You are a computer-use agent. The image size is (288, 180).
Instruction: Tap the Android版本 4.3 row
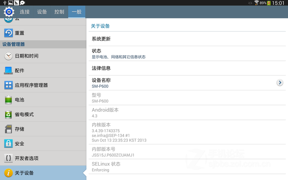tap(187, 113)
